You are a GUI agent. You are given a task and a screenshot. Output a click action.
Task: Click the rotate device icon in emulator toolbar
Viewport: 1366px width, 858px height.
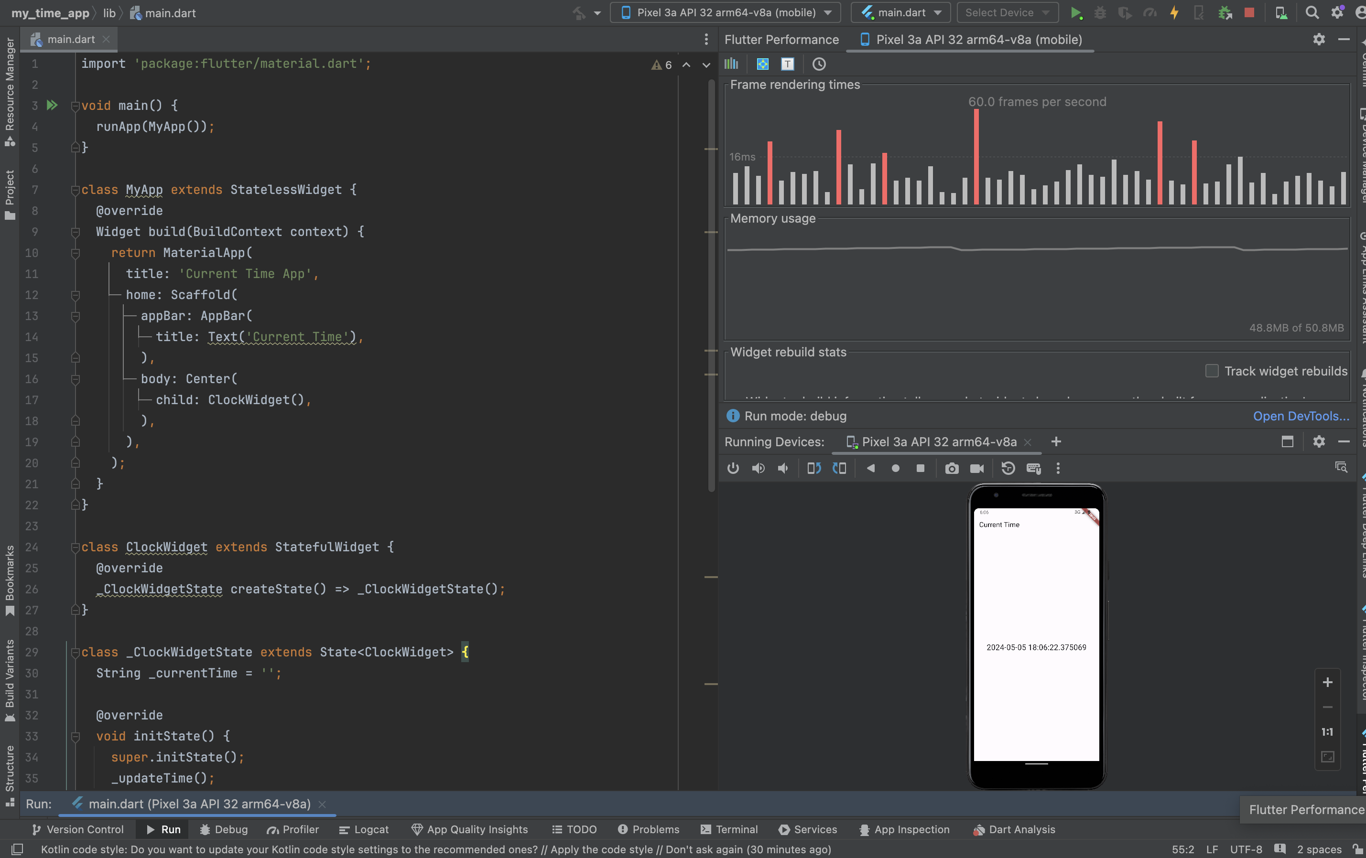pyautogui.click(x=812, y=468)
